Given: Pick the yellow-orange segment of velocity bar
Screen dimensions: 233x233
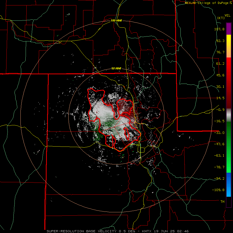Looking at the screenshot, I should (229, 46).
